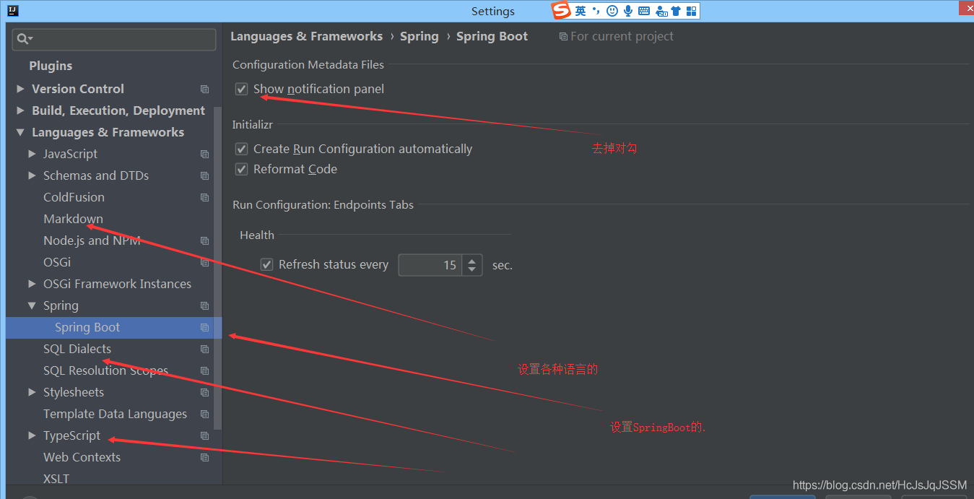Screen dimensions: 974x499
Task: Click the Spring Boot breadcrumb
Action: tap(492, 36)
